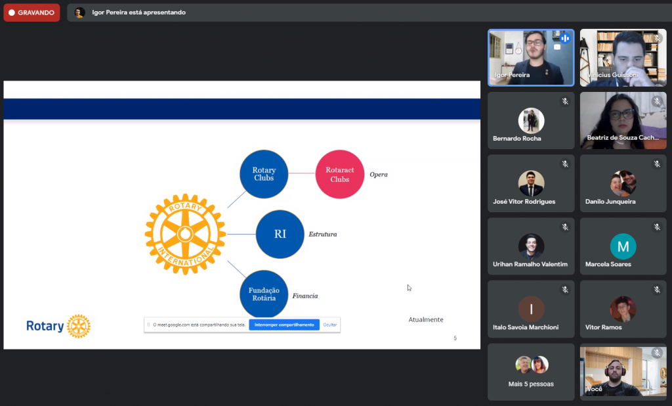Click the muted mic icon on Beatriz de Souza's tile
The image size is (672, 406).
pos(656,102)
